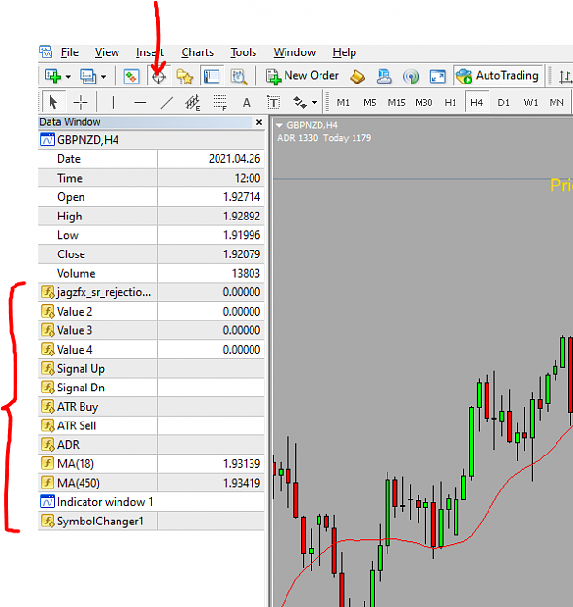Toggle the AutoTrading button

coord(497,76)
